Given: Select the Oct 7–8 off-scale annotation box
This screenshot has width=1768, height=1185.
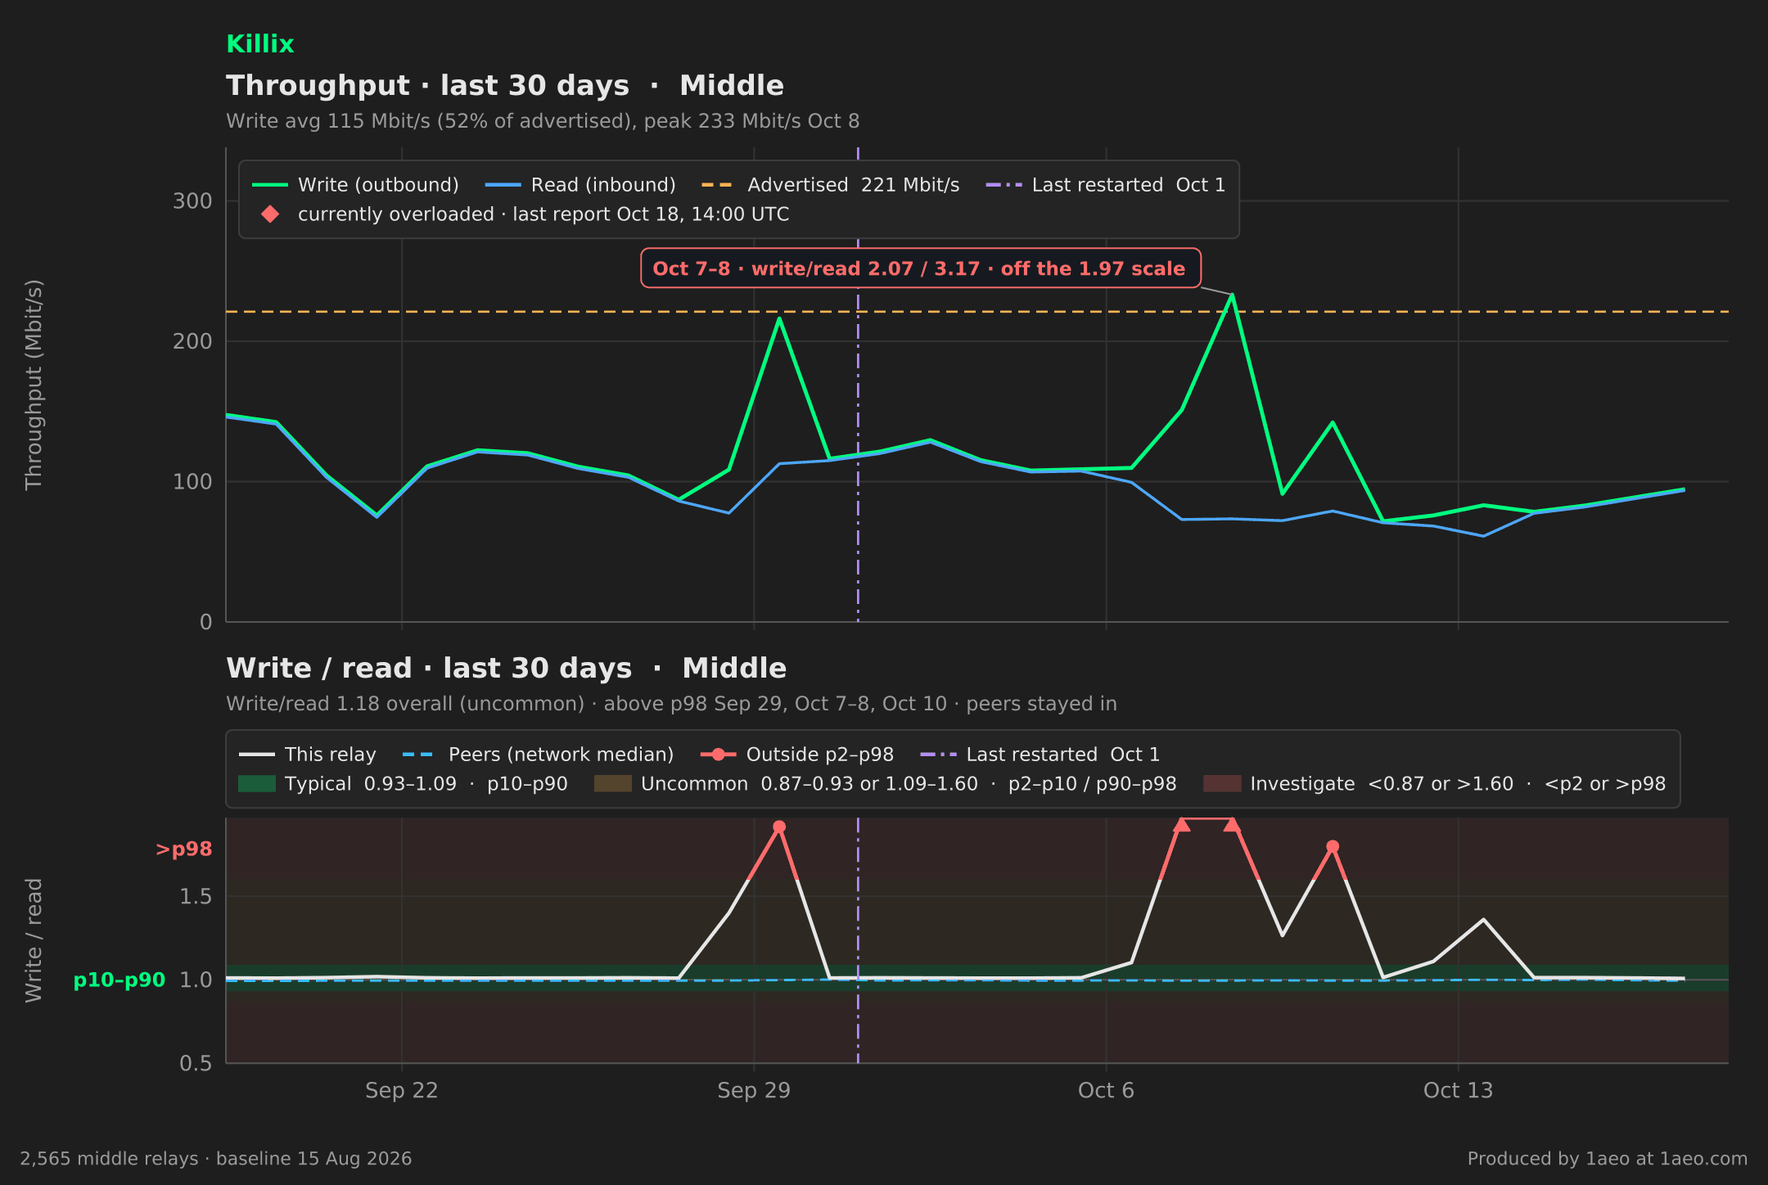Looking at the screenshot, I should coord(920,268).
